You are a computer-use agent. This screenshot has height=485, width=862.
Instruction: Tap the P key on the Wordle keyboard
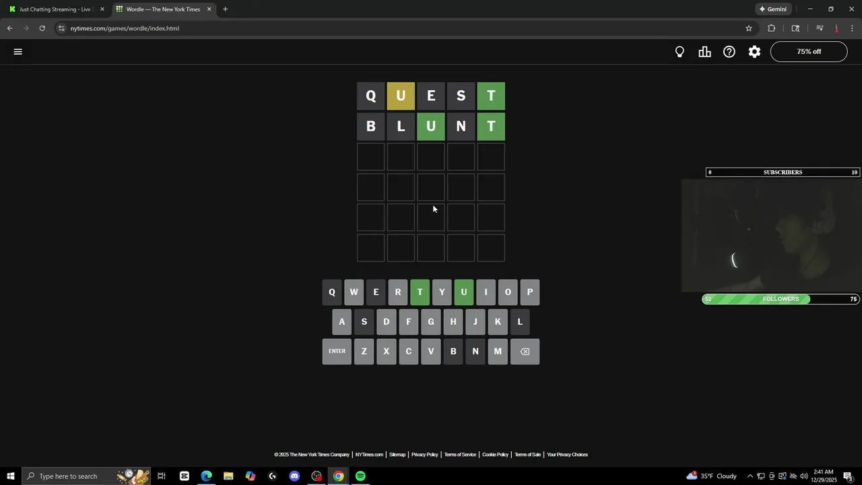point(530,292)
